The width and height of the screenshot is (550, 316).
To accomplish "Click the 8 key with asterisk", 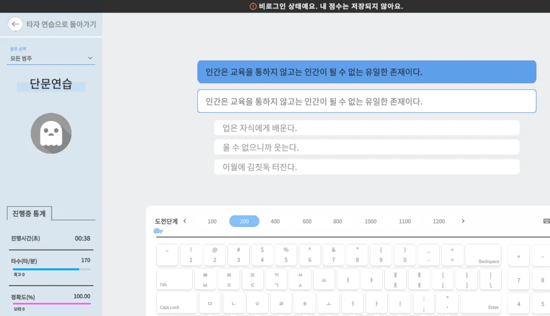I will tap(357, 255).
